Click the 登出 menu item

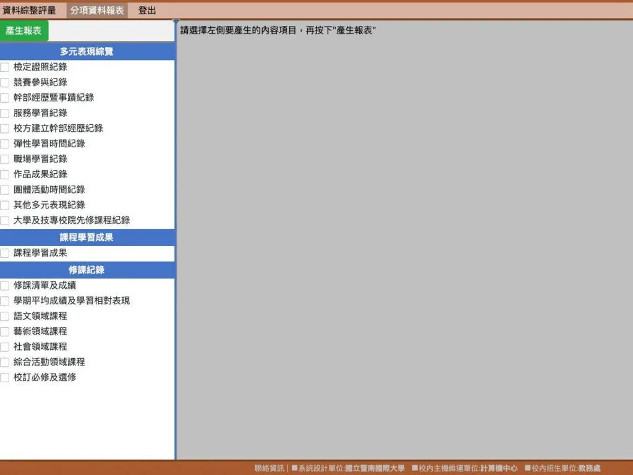pos(147,11)
